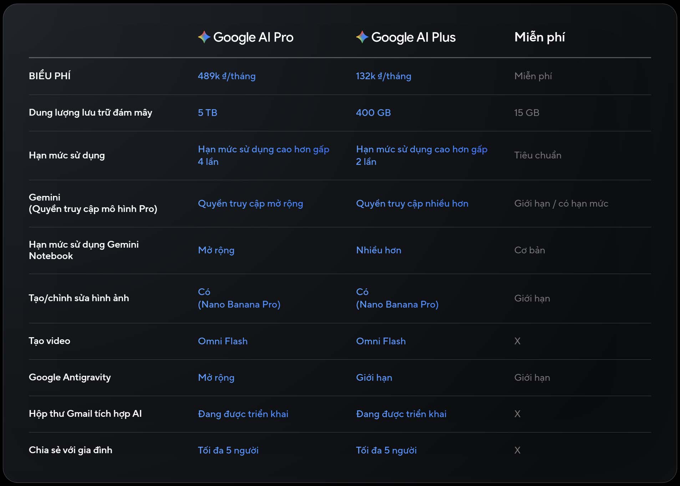The width and height of the screenshot is (680, 486).
Task: Click the price '489k ₫/tháng'
Action: coord(227,76)
